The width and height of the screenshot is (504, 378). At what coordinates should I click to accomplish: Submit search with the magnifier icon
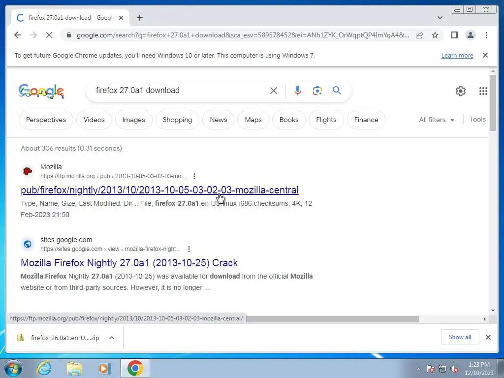pyautogui.click(x=337, y=91)
